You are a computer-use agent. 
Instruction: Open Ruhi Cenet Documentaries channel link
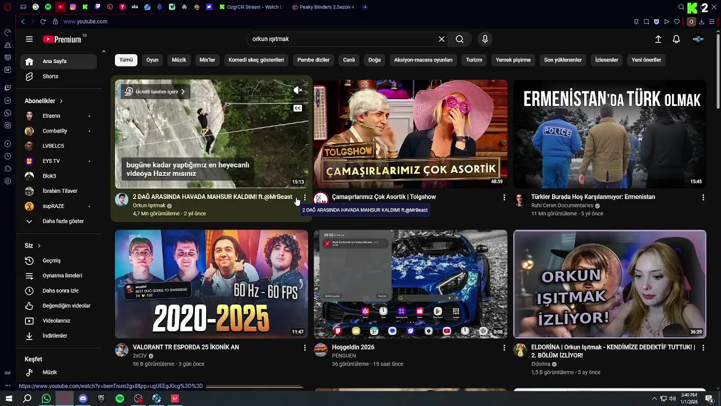point(562,206)
